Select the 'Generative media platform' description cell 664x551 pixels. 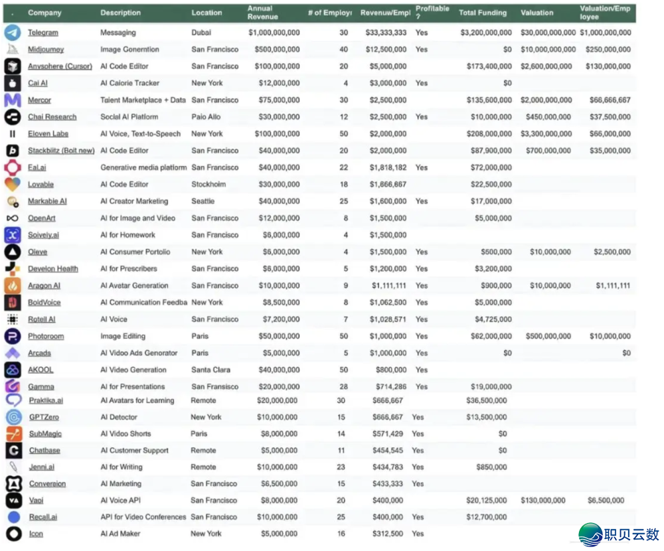[143, 167]
